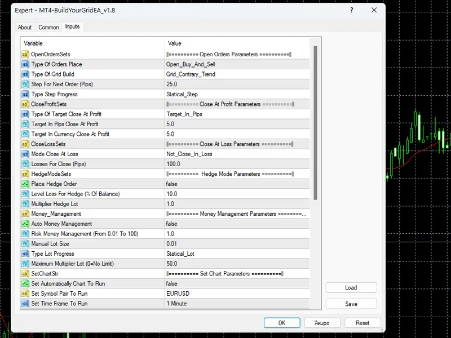Click icon beside Target In Currency Close At Profit
The height and width of the screenshot is (338, 451).
(x=25, y=134)
